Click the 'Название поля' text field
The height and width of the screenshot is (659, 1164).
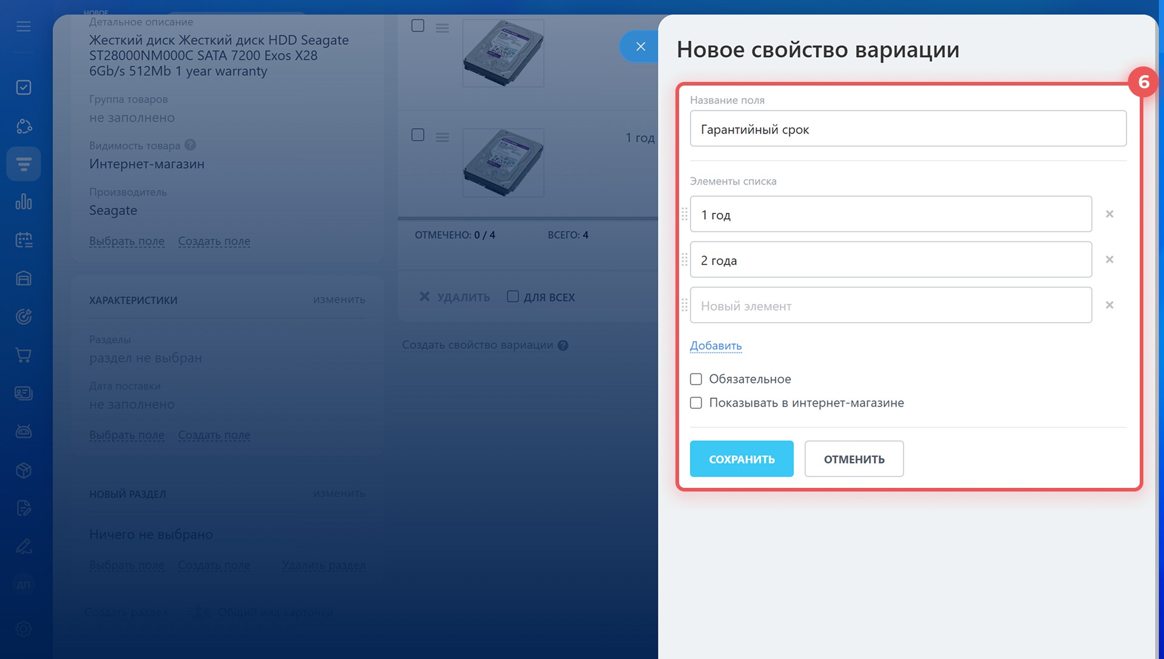pyautogui.click(x=907, y=129)
